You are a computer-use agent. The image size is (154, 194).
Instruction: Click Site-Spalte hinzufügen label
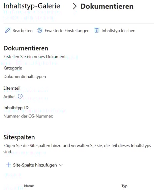(x=35, y=165)
